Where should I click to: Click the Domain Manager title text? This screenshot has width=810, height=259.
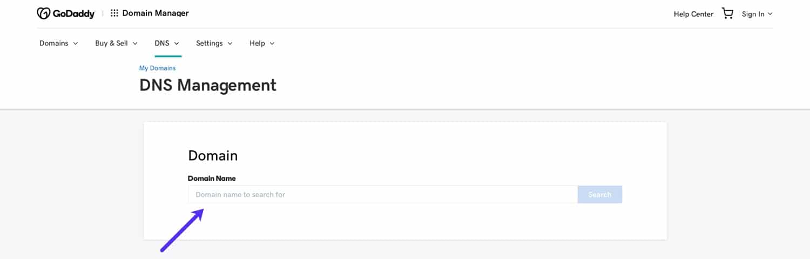point(156,13)
